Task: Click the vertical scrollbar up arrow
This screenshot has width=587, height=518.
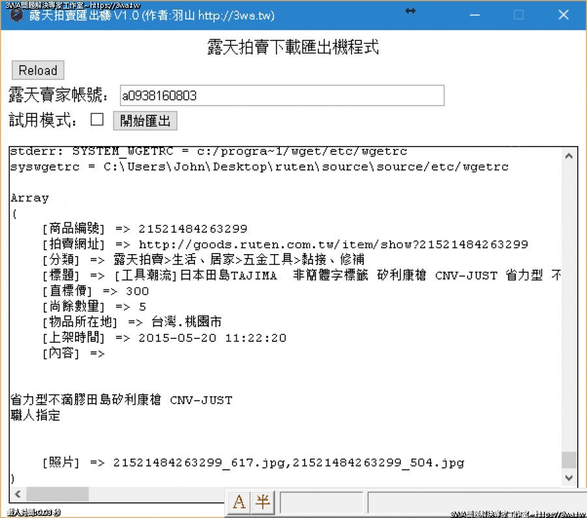Action: [x=569, y=156]
